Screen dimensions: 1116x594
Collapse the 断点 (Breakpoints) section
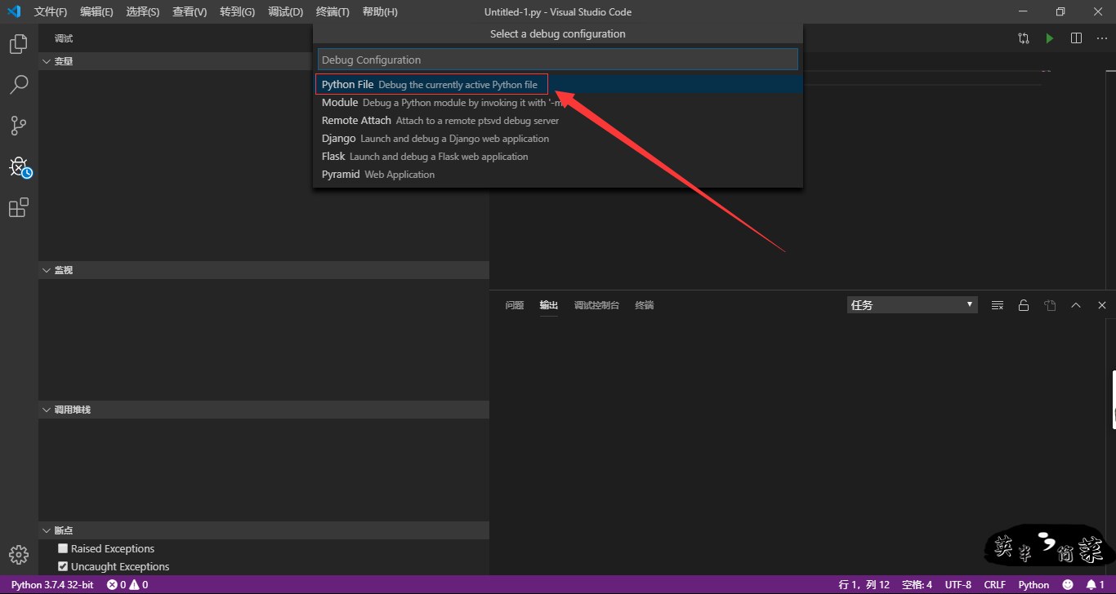264,530
